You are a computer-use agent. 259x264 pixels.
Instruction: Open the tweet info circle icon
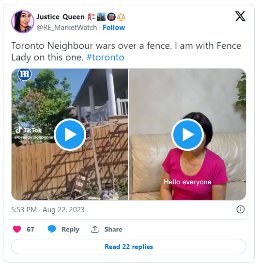coord(241,210)
